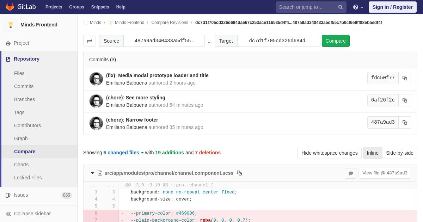Toggle comments for channel.component.scss
This screenshot has width=423, height=222.
(351, 173)
